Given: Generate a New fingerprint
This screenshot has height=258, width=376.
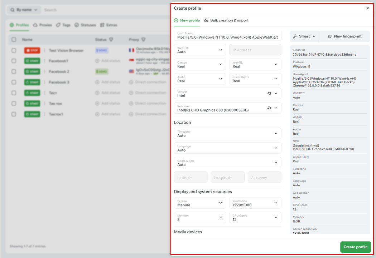Looking at the screenshot, I should (344, 36).
